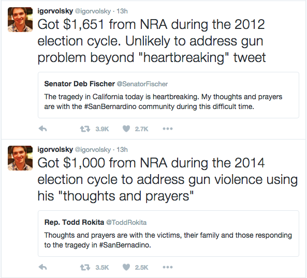The height and width of the screenshot is (278, 307).
Task: Click the @ToddRokita handle
Action: pyautogui.click(x=126, y=223)
